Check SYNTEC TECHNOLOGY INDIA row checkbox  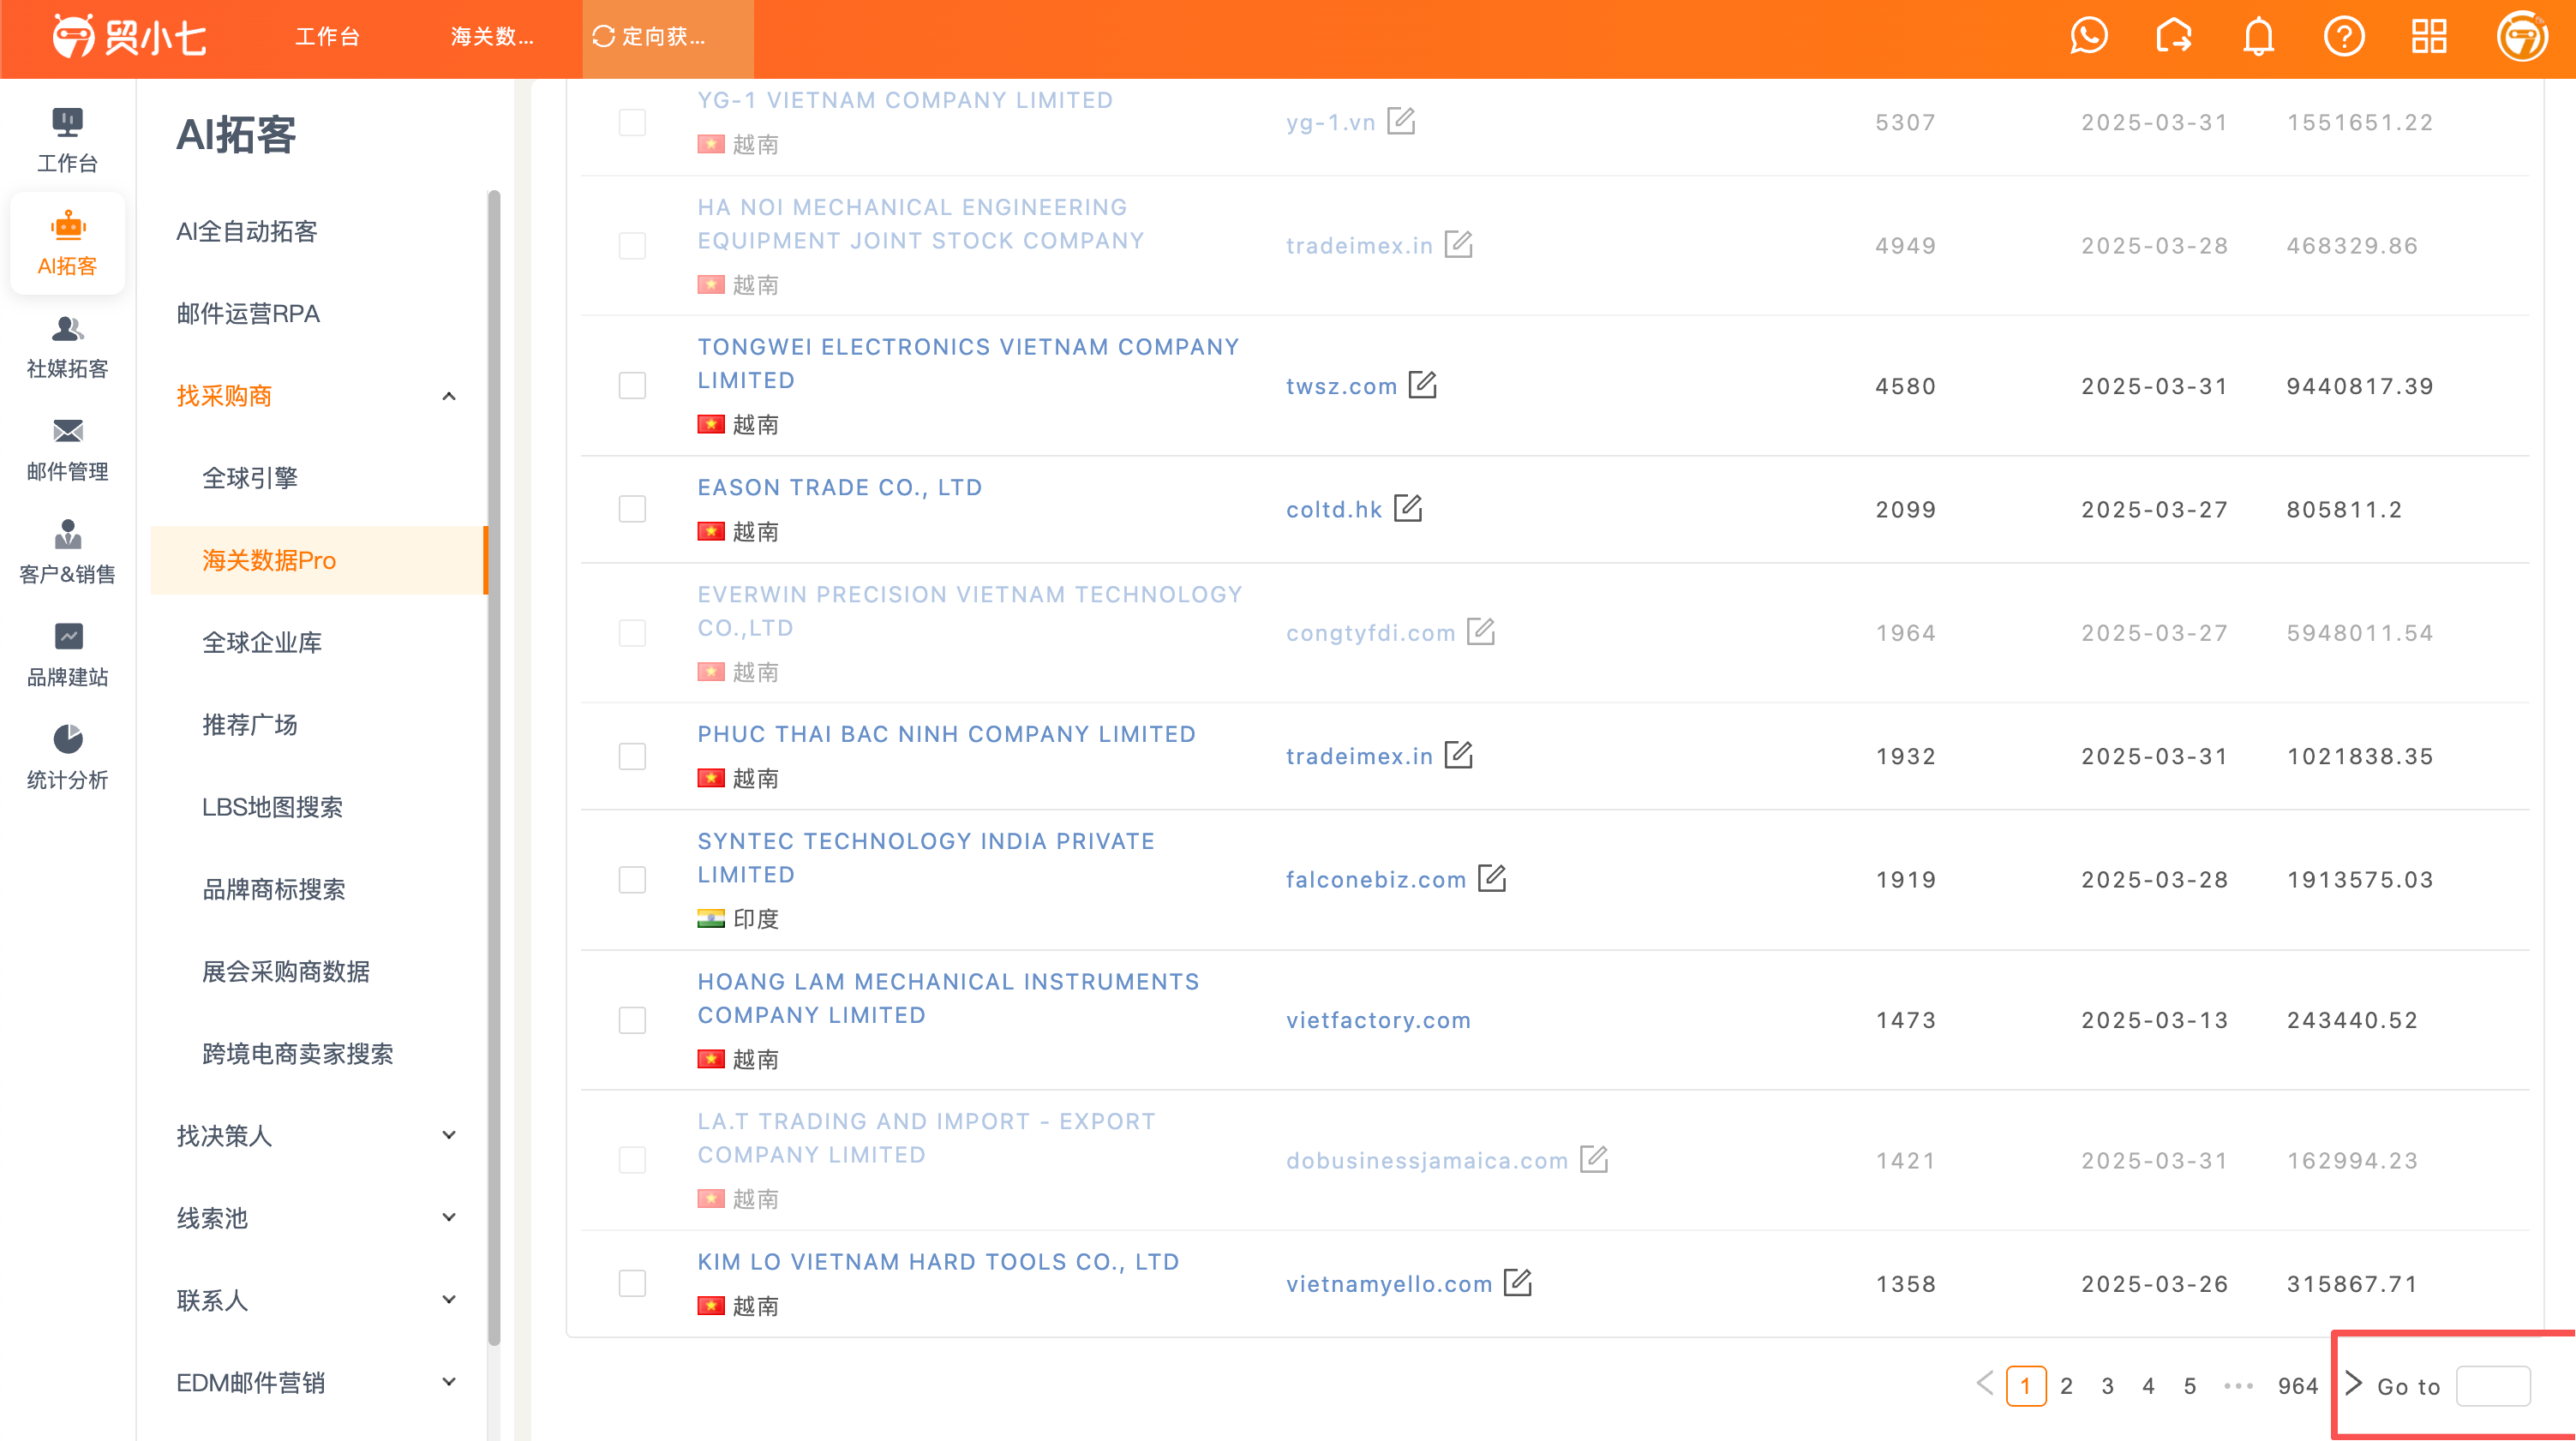point(632,880)
